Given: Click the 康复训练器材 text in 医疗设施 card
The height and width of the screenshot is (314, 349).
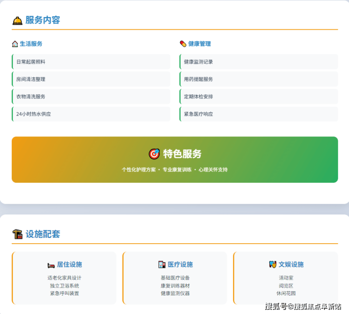Looking at the screenshot, I should tap(175, 286).
